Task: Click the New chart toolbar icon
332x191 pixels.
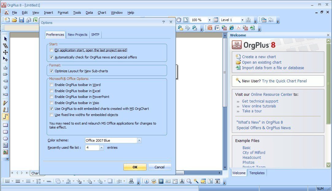Action: 7,20
